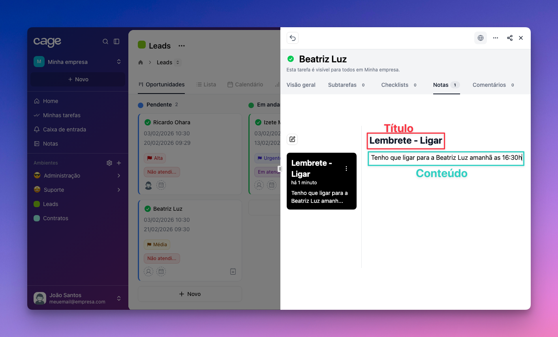Switch to the Comentários tab
Screen dimensions: 558x337
tap(489, 85)
